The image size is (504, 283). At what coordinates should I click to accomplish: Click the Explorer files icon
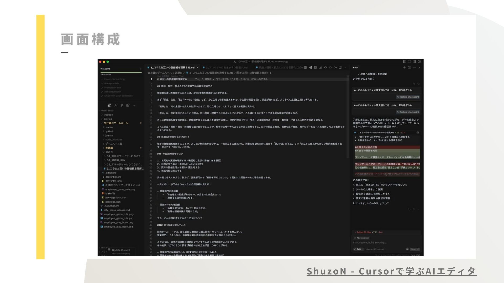tap(110, 105)
